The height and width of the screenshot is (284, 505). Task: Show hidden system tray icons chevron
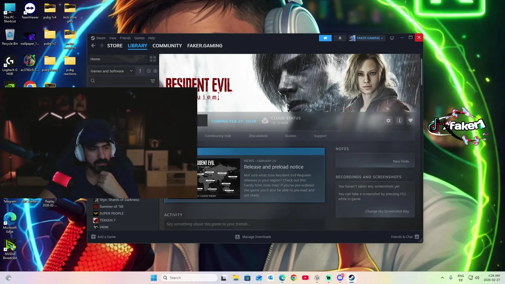[442, 278]
